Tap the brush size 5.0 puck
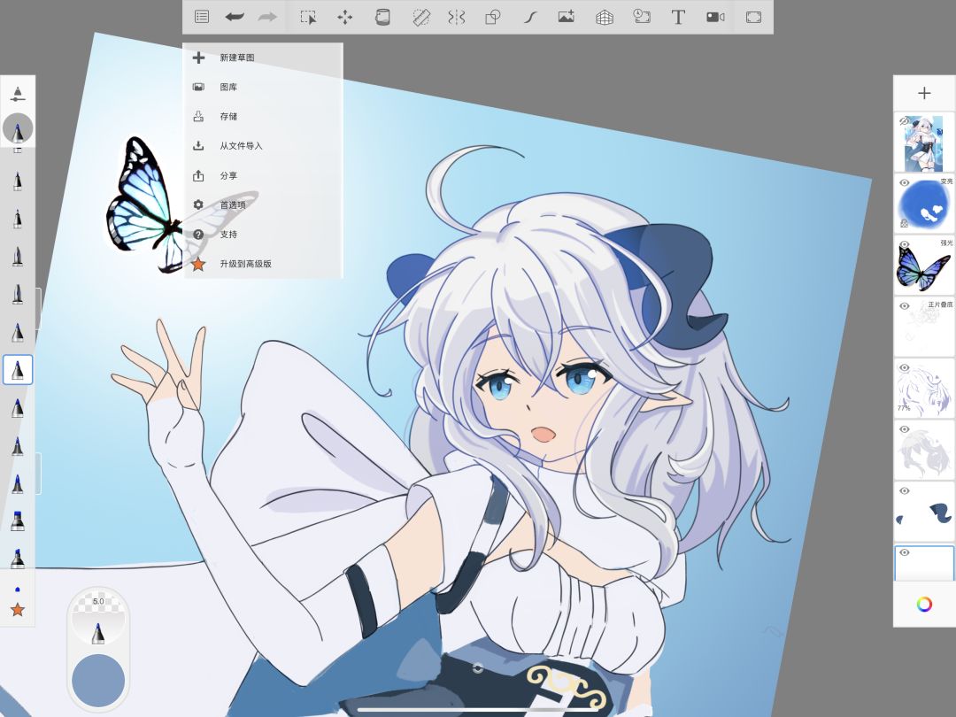Image resolution: width=956 pixels, height=717 pixels. coord(98,618)
